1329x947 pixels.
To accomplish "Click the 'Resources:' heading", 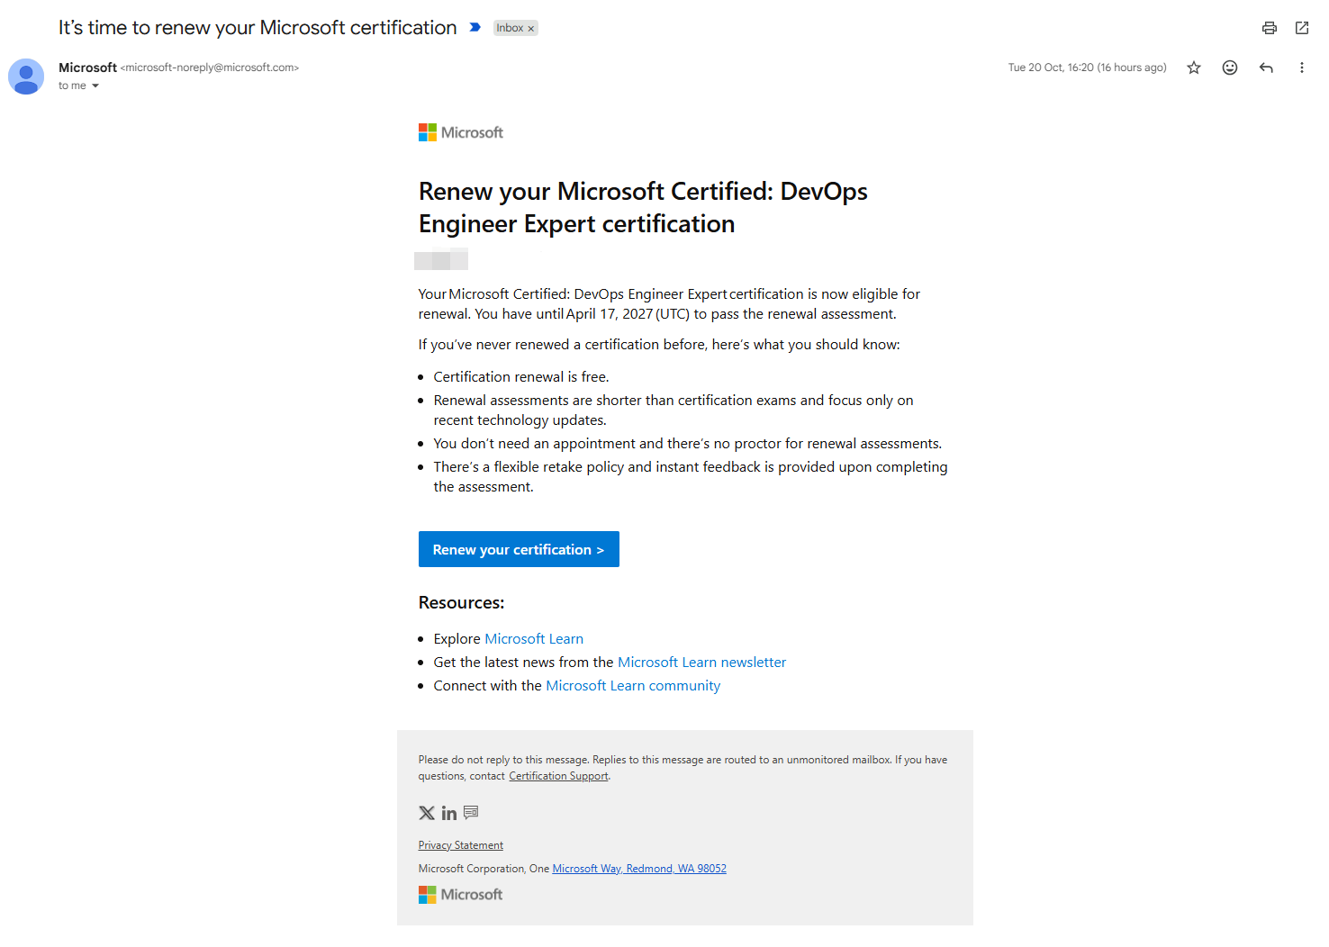I will [x=461, y=603].
